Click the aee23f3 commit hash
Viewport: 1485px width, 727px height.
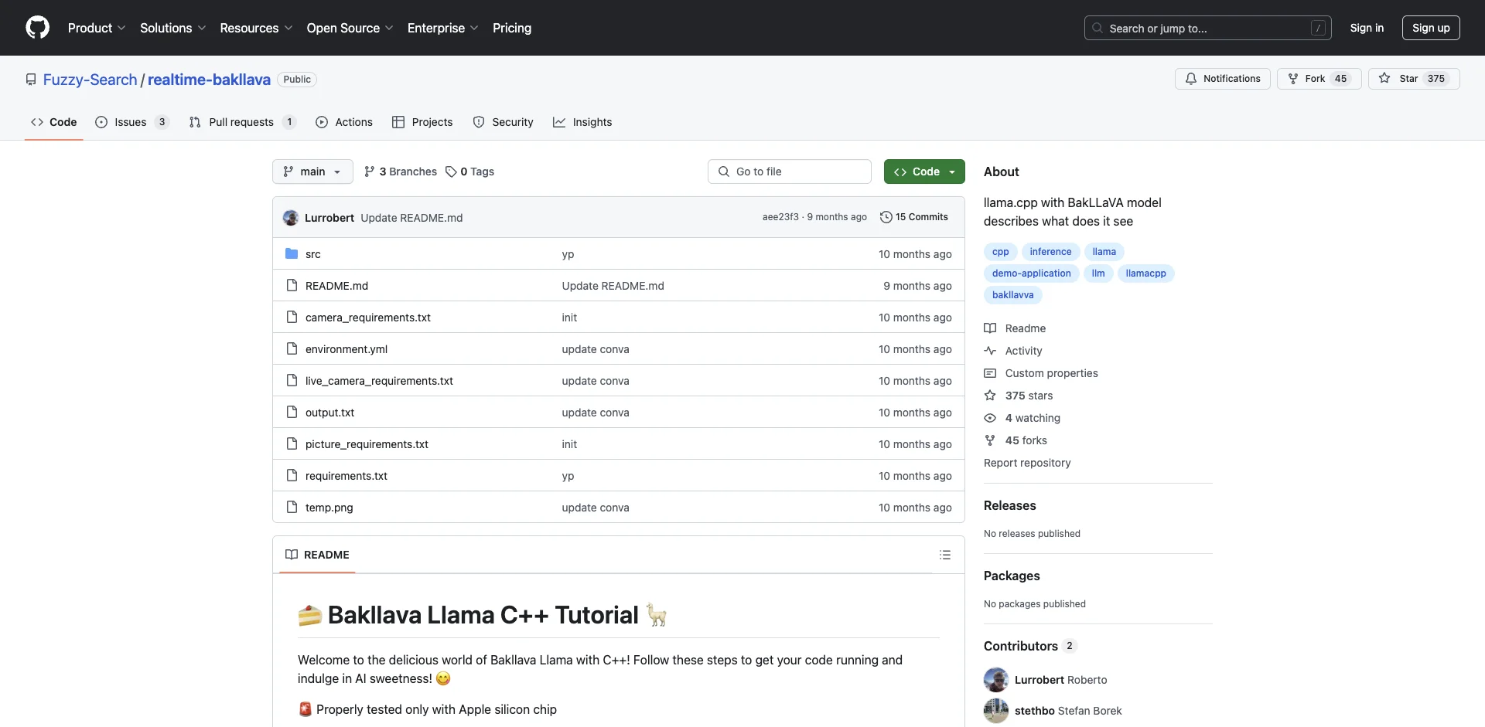(x=780, y=217)
